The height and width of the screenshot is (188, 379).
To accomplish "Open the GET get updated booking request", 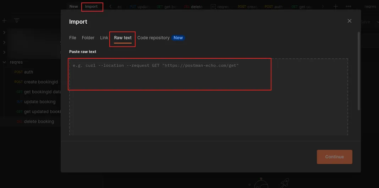I will (x=39, y=111).
